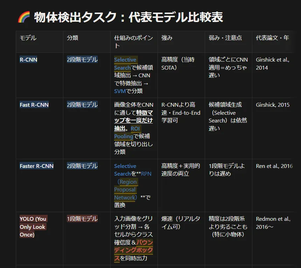Click 2段階モデル in the R-CNN row

tap(82, 59)
